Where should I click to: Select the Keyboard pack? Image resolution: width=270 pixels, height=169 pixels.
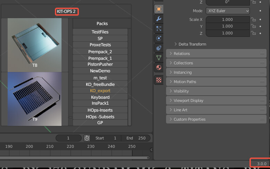pyautogui.click(x=100, y=97)
